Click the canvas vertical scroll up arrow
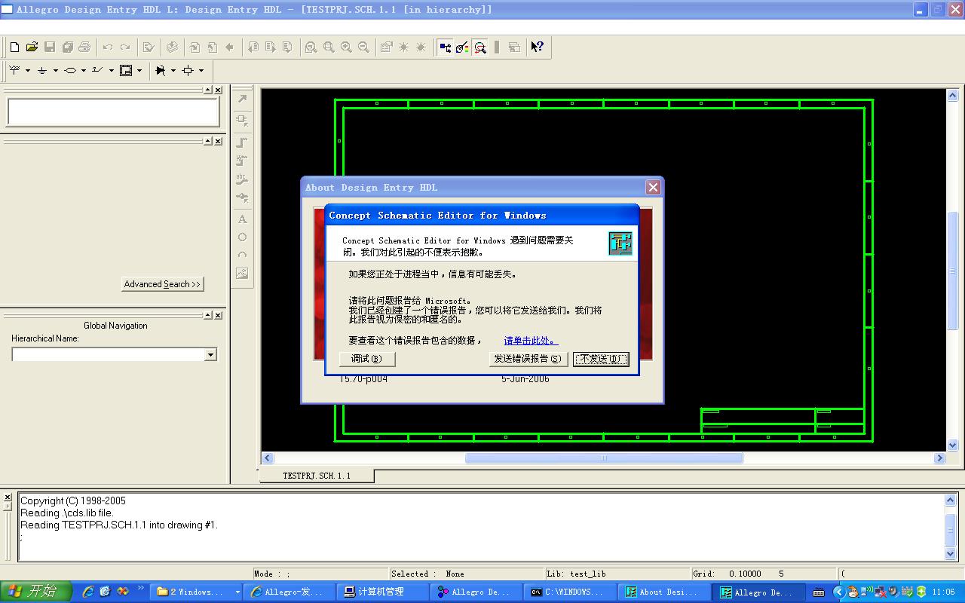 tap(951, 96)
